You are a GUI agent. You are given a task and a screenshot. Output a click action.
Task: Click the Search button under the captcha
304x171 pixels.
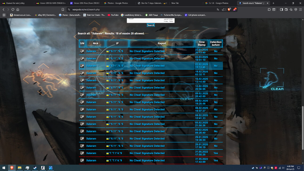click(151, 25)
